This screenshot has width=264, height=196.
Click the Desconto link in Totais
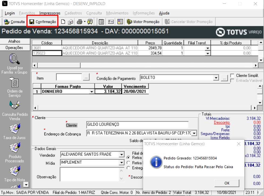coord(222,122)
